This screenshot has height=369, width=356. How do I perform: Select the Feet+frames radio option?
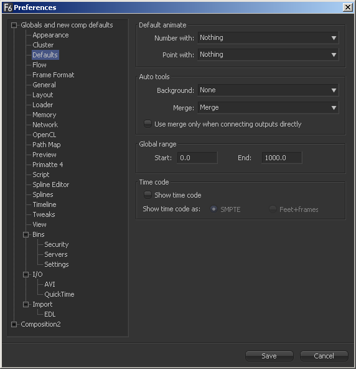point(273,209)
